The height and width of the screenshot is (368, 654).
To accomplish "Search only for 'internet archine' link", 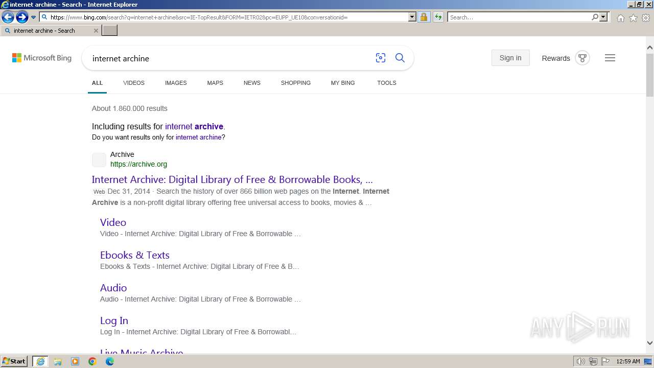I will [x=199, y=137].
